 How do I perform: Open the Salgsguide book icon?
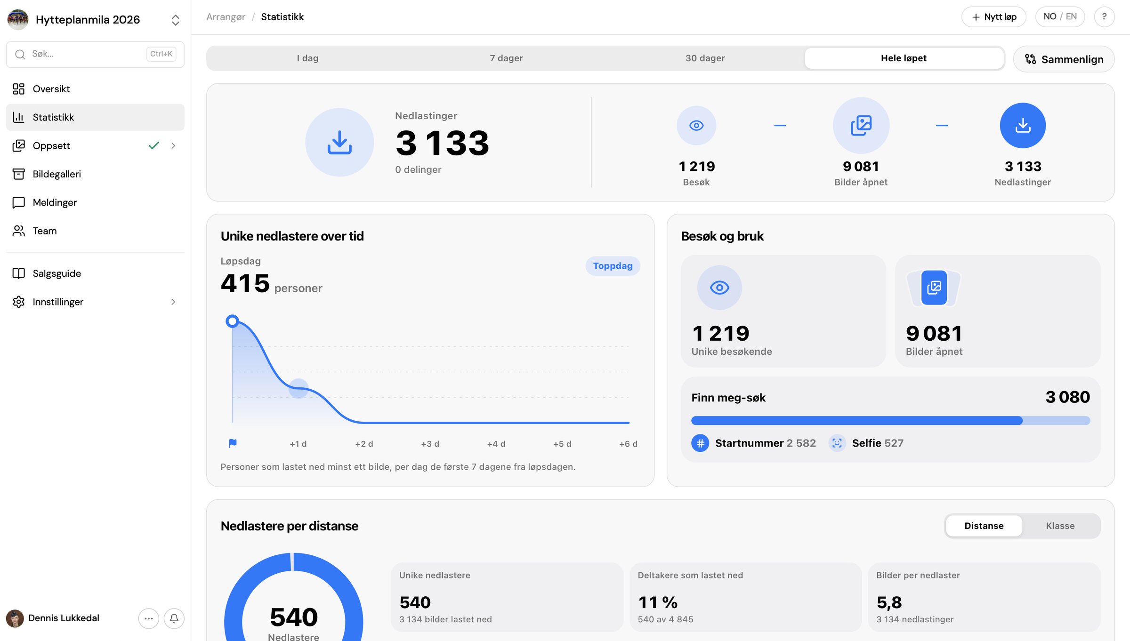(x=19, y=273)
